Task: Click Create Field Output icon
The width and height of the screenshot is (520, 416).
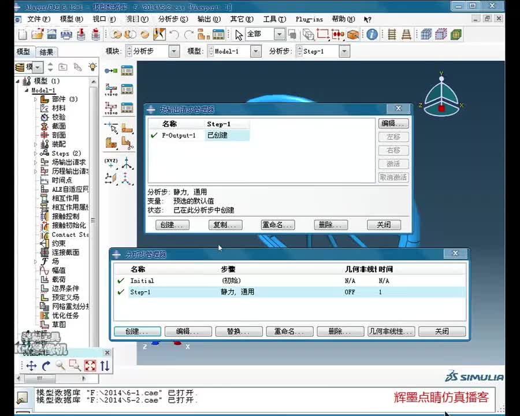Action: pyautogui.click(x=111, y=89)
